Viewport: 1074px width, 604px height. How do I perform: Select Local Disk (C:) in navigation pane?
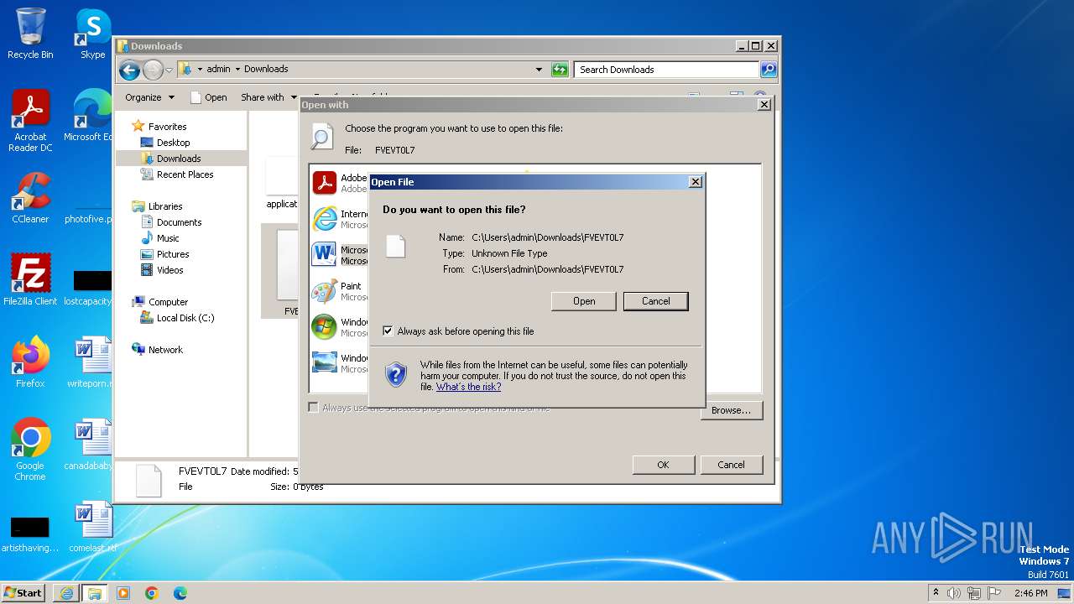(x=185, y=318)
